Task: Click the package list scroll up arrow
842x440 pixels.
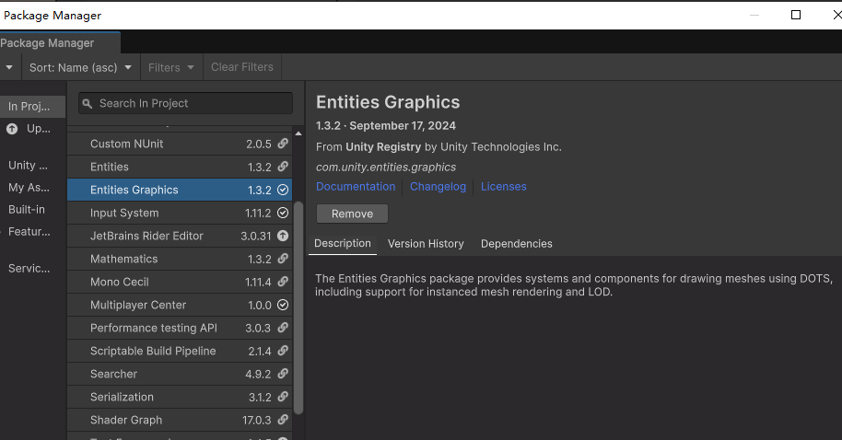Action: coord(298,133)
